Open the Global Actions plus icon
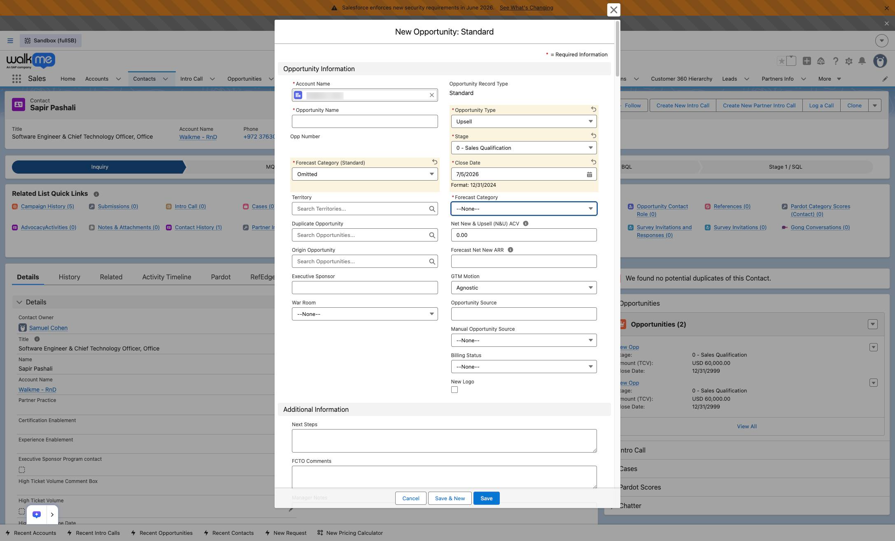Image resolution: width=895 pixels, height=541 pixels. 806,61
